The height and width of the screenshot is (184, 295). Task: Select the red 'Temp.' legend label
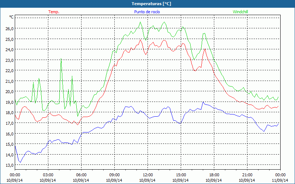pyautogui.click(x=54, y=12)
